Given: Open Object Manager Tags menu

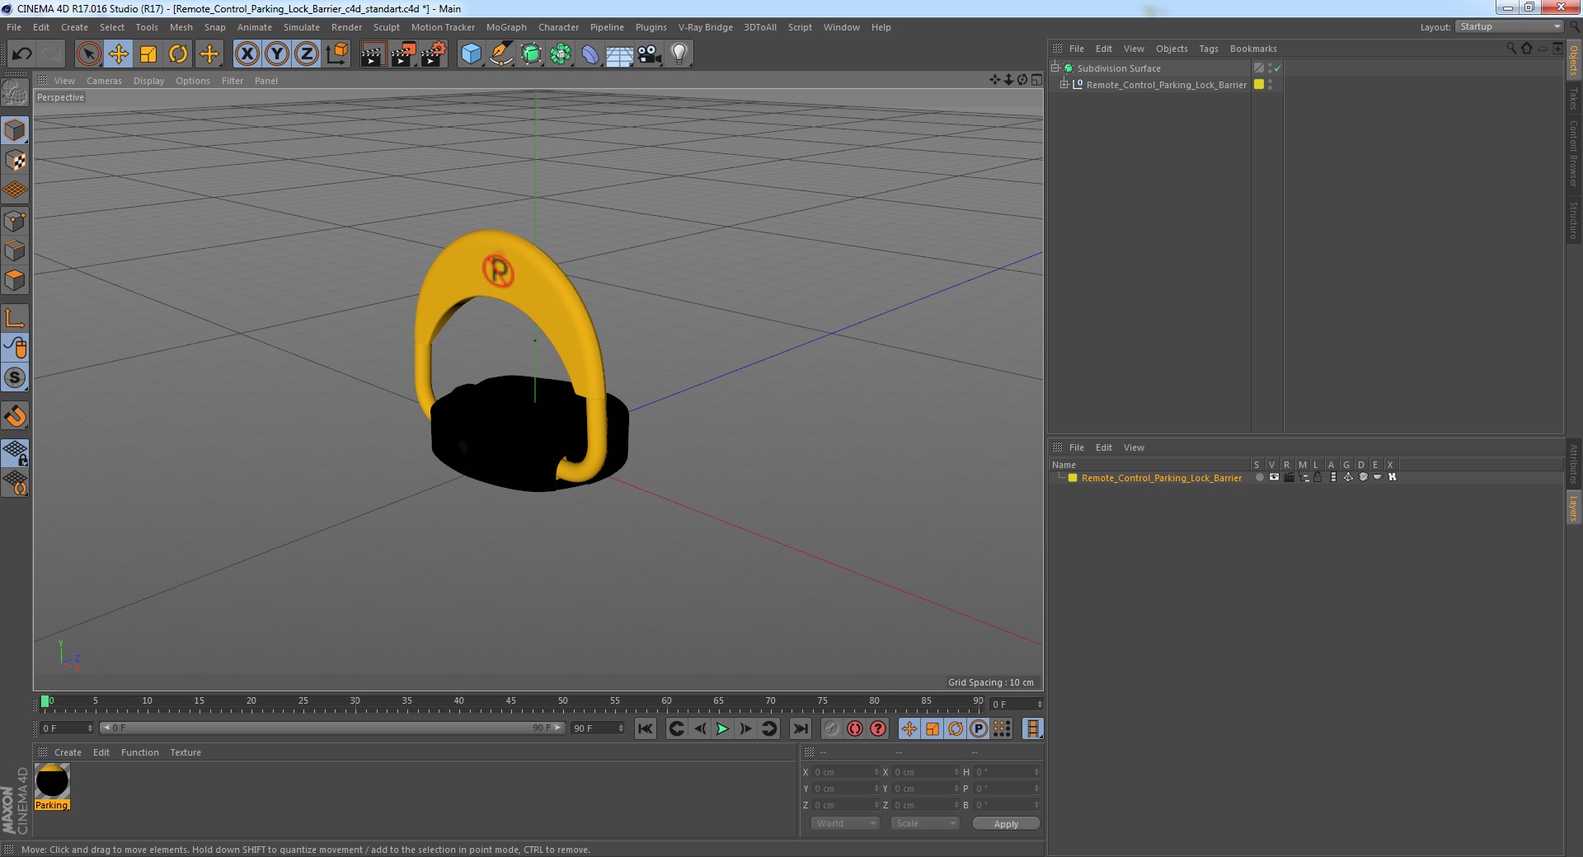Looking at the screenshot, I should [x=1208, y=49].
